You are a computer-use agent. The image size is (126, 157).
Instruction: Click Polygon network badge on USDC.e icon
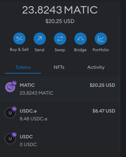tap(14, 109)
